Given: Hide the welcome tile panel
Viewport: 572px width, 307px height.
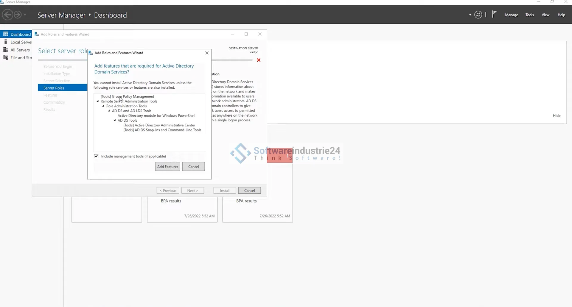Looking at the screenshot, I should tap(557, 115).
